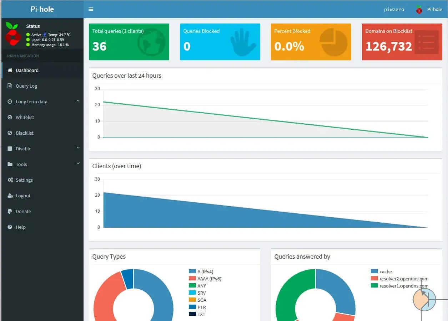
Task: Toggle the ANY legend entry
Action: (x=197, y=286)
